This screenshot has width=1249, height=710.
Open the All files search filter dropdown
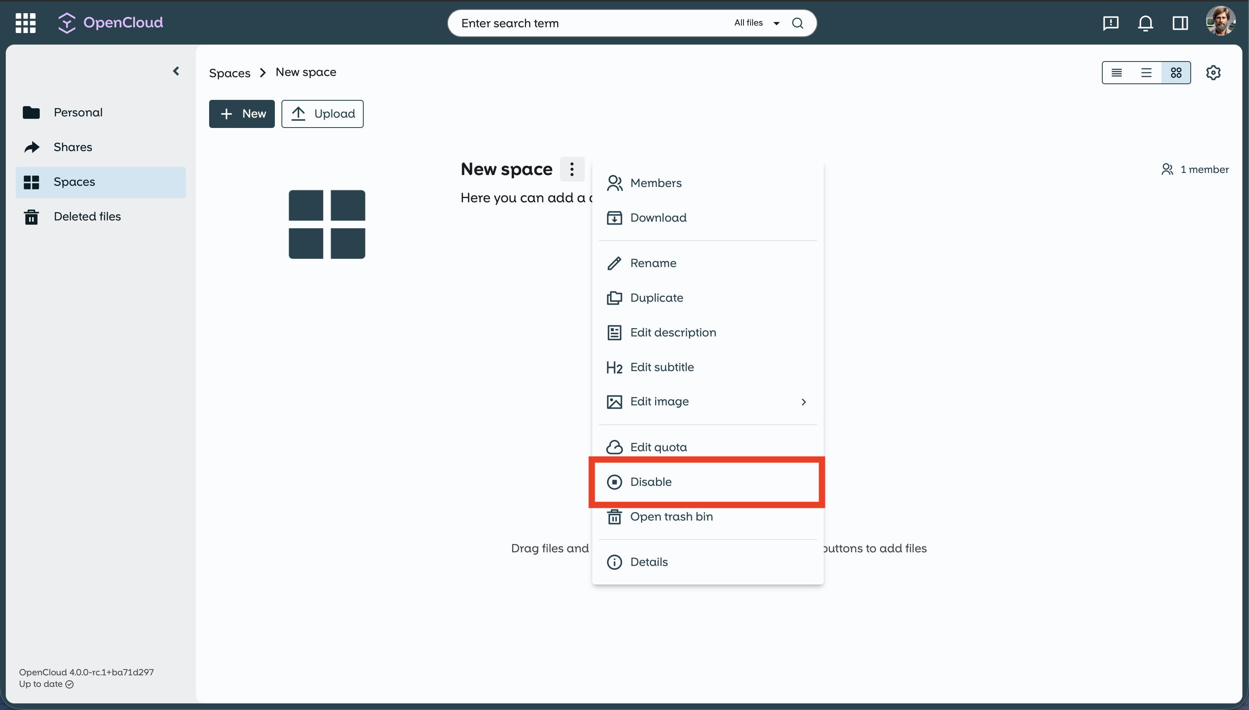coord(756,23)
